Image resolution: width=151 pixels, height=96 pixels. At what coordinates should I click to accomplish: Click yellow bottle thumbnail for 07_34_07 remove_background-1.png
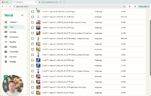(x=38, y=38)
